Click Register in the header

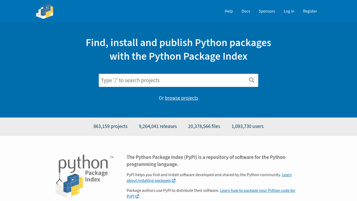pos(309,11)
